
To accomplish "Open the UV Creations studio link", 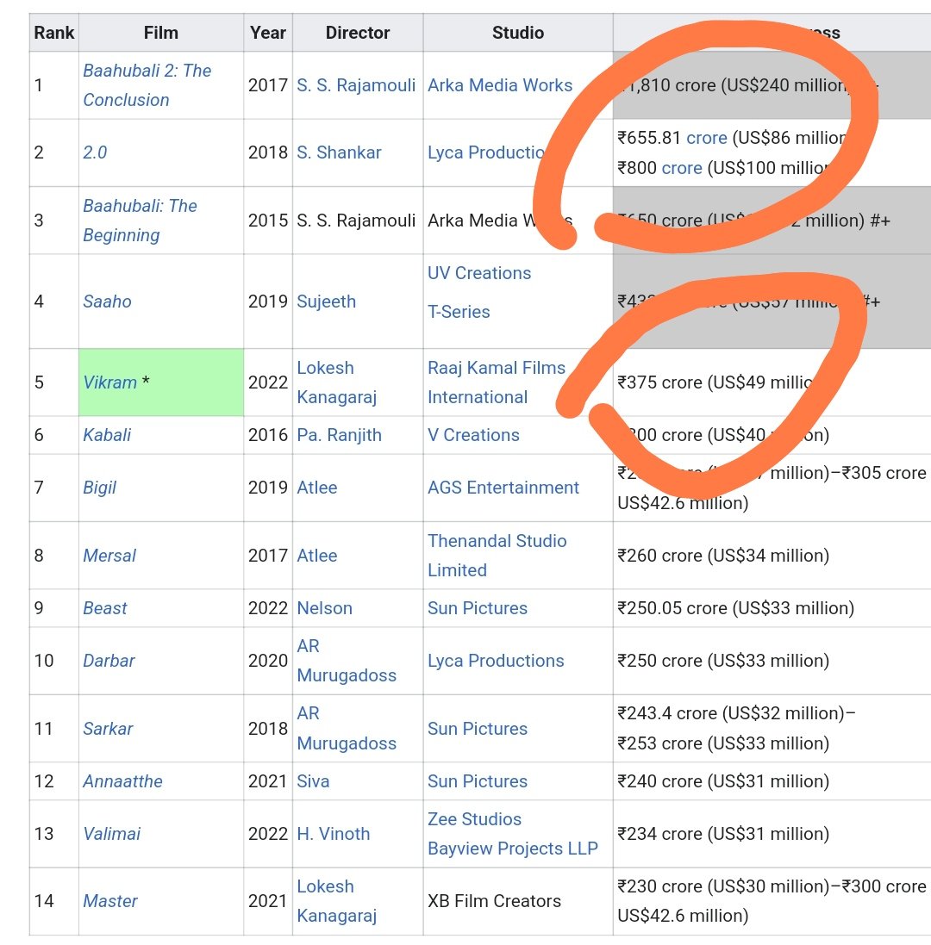I will pyautogui.click(x=479, y=273).
